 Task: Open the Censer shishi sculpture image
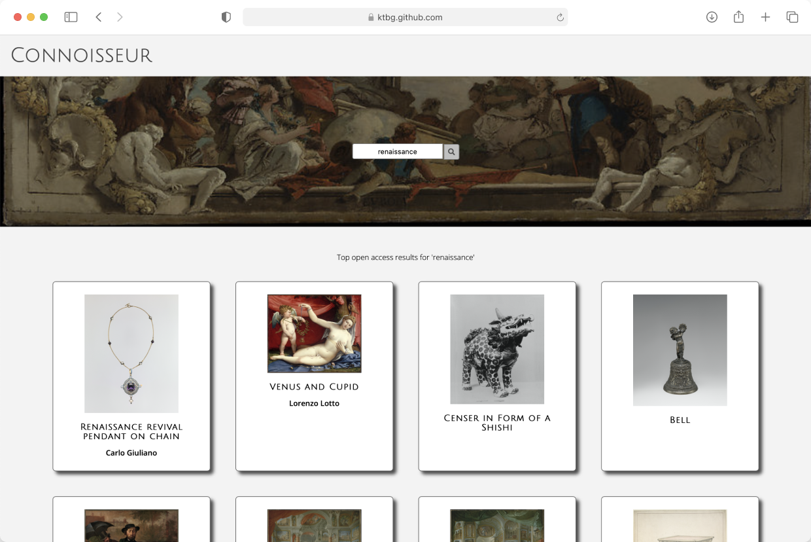coord(497,349)
